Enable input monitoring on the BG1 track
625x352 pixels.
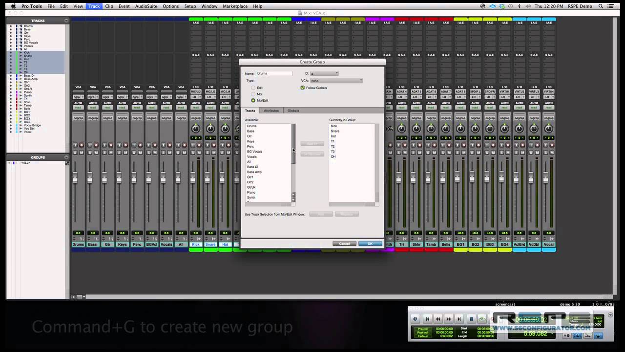pyautogui.click(x=458, y=145)
